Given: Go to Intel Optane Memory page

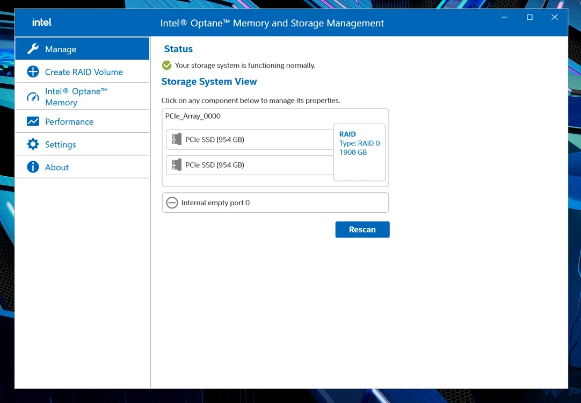Looking at the screenshot, I should pos(82,96).
